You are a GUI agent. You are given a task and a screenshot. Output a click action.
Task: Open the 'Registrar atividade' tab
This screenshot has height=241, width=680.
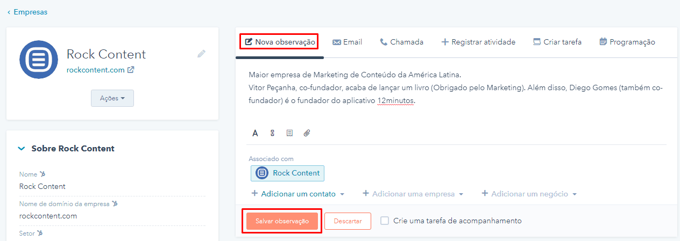coord(478,42)
